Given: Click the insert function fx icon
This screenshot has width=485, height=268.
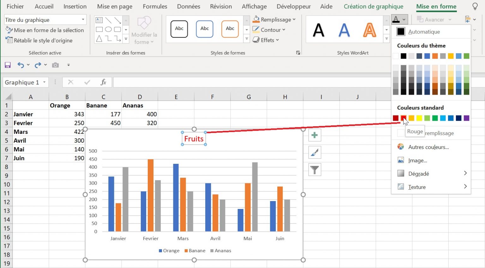Looking at the screenshot, I should click(x=103, y=82).
